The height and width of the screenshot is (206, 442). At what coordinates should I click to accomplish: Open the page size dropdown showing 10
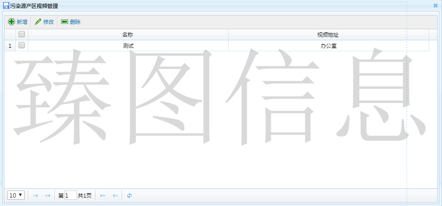[16, 195]
